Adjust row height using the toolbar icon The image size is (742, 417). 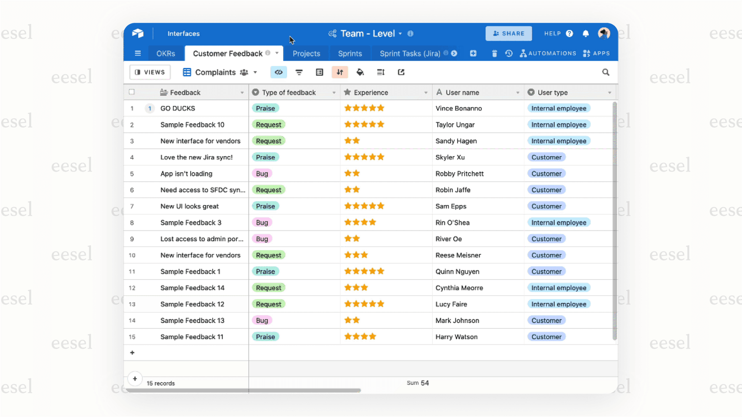[x=380, y=72]
